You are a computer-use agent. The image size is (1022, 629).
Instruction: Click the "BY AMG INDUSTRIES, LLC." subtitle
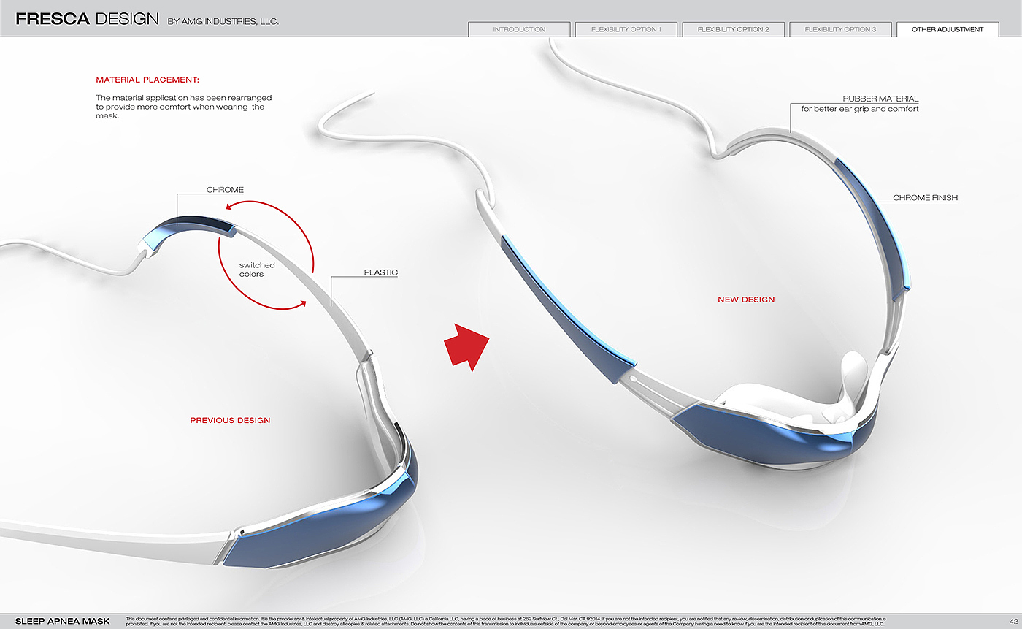(x=223, y=22)
